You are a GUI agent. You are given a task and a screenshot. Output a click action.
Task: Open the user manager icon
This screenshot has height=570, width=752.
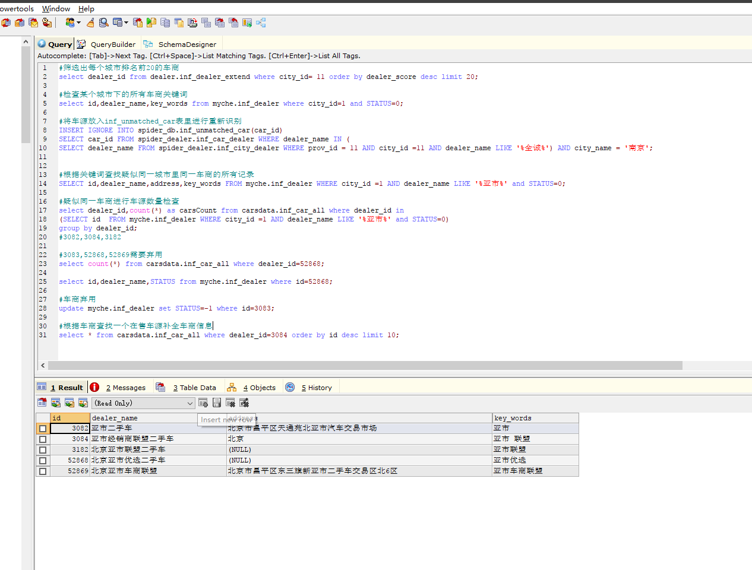coord(70,23)
